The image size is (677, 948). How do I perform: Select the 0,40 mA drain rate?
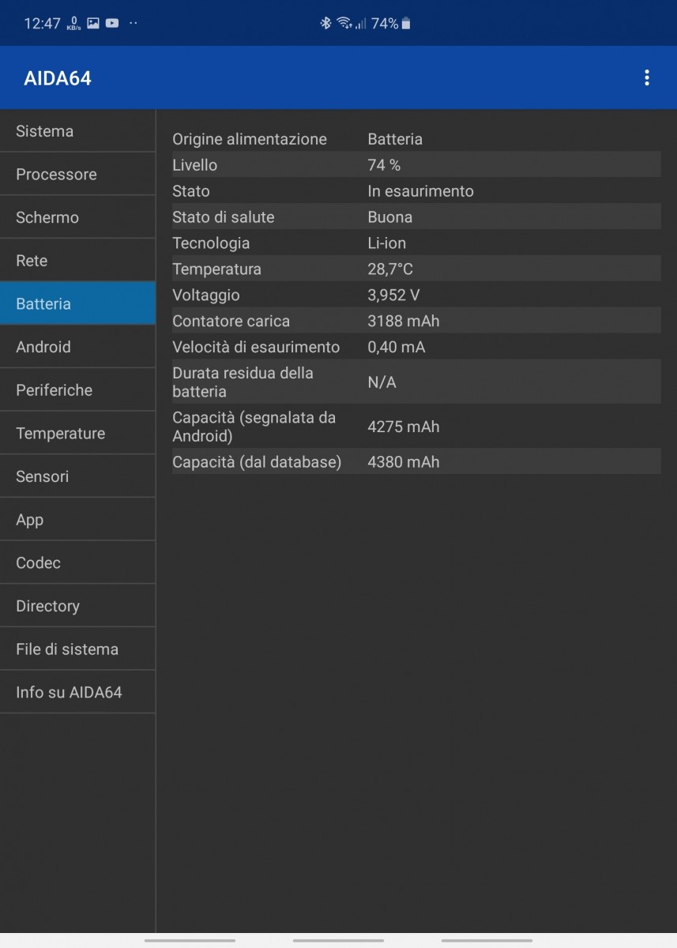coord(397,348)
